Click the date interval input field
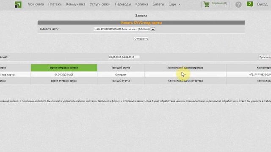 [124, 57]
